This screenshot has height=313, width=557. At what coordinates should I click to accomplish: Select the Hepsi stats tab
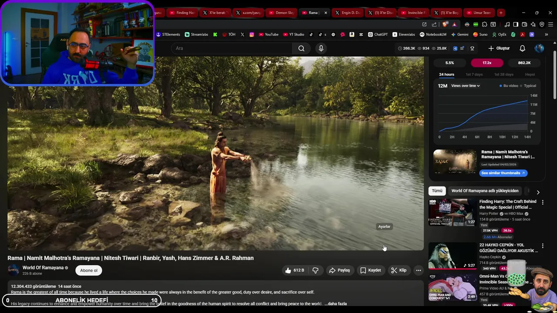tap(530, 74)
